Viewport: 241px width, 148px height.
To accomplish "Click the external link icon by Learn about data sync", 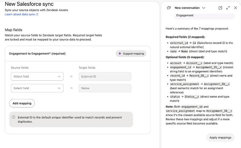I will tap(37, 14).
